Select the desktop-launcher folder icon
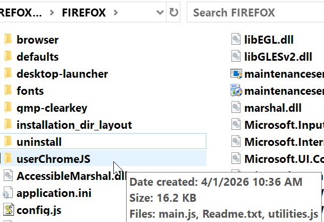 pyautogui.click(x=7, y=73)
